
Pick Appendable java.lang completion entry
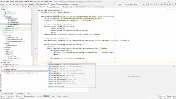(71, 68)
